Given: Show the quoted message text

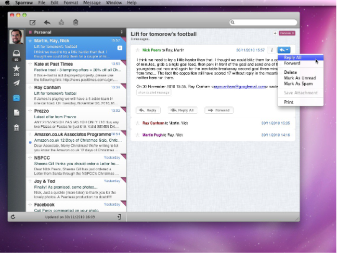Looking at the screenshot, I should [x=154, y=93].
